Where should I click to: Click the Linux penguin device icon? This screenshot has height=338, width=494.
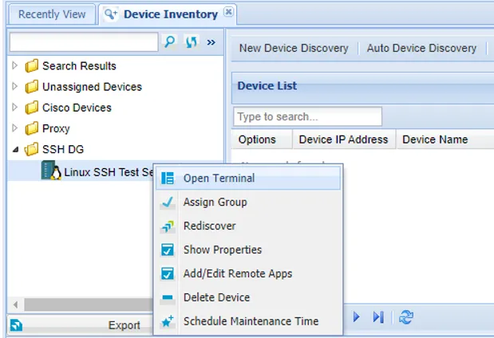click(x=51, y=171)
